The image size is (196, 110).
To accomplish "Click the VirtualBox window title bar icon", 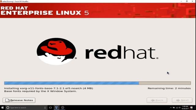I will pos(1,1).
